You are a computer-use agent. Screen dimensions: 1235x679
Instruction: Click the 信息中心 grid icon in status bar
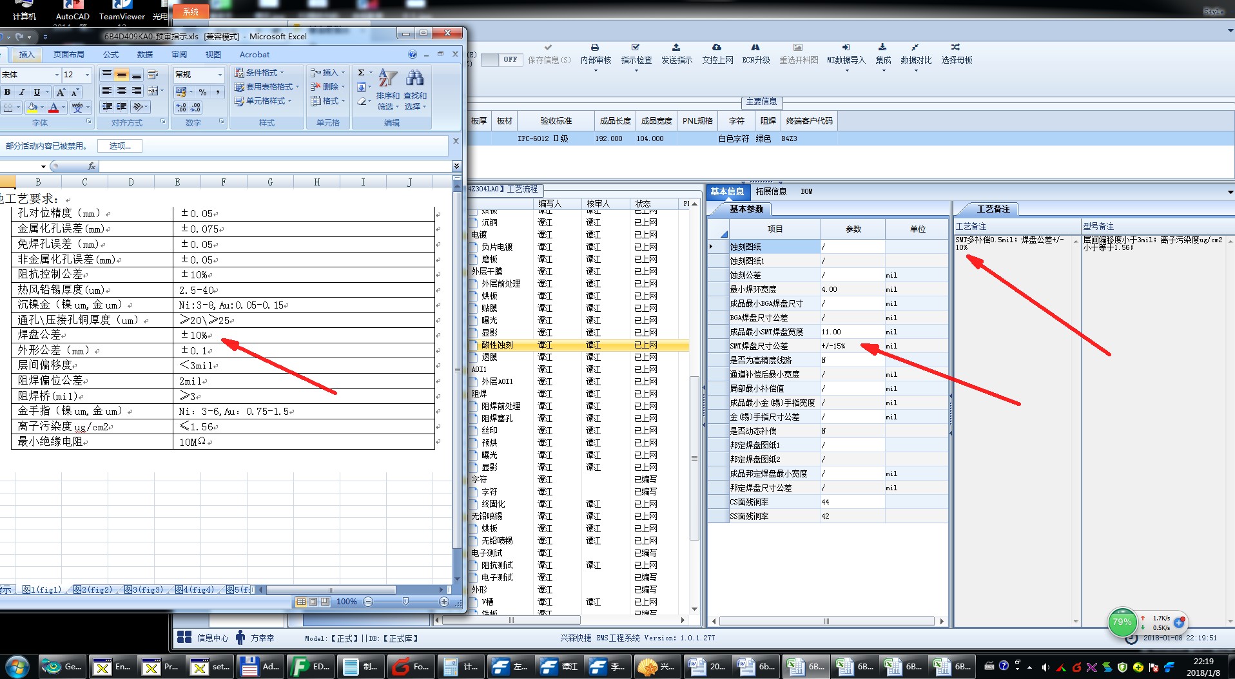tap(184, 637)
